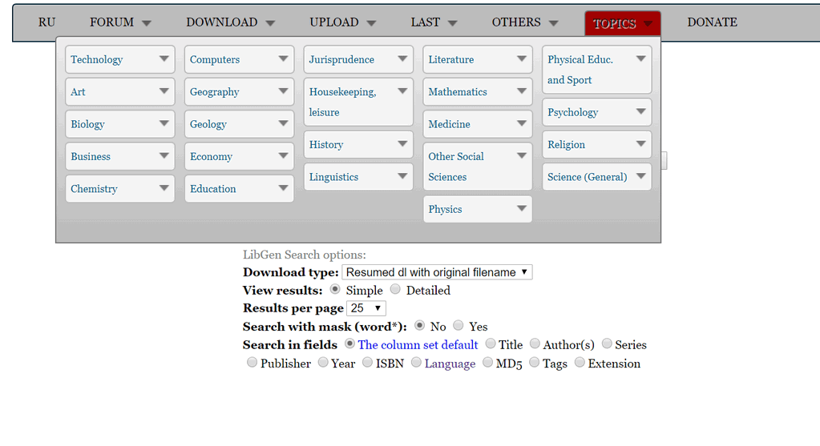The height and width of the screenshot is (446, 820).
Task: Expand the Geography topic arrow
Action: click(x=283, y=91)
